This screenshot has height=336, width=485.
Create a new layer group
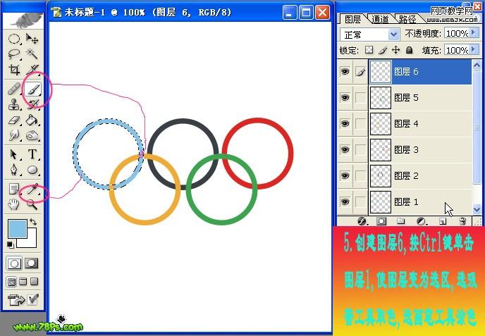pos(401,221)
